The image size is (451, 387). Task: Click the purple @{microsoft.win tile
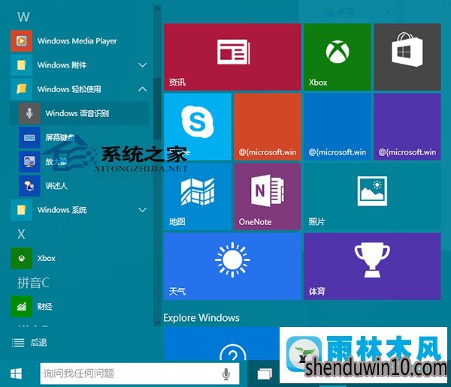[x=407, y=127]
